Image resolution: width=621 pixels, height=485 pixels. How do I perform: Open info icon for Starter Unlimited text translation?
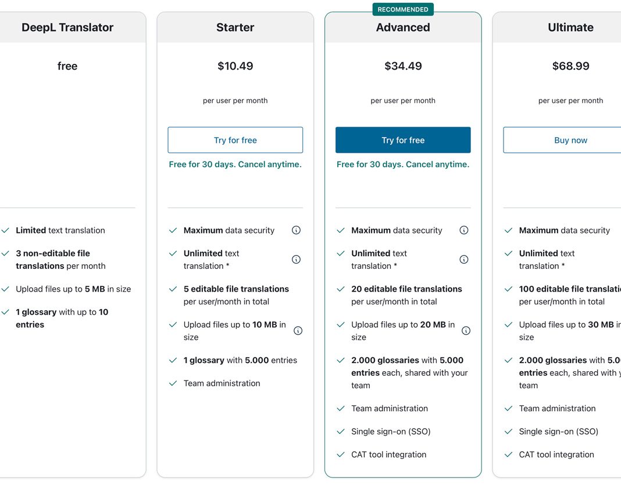pos(296,259)
